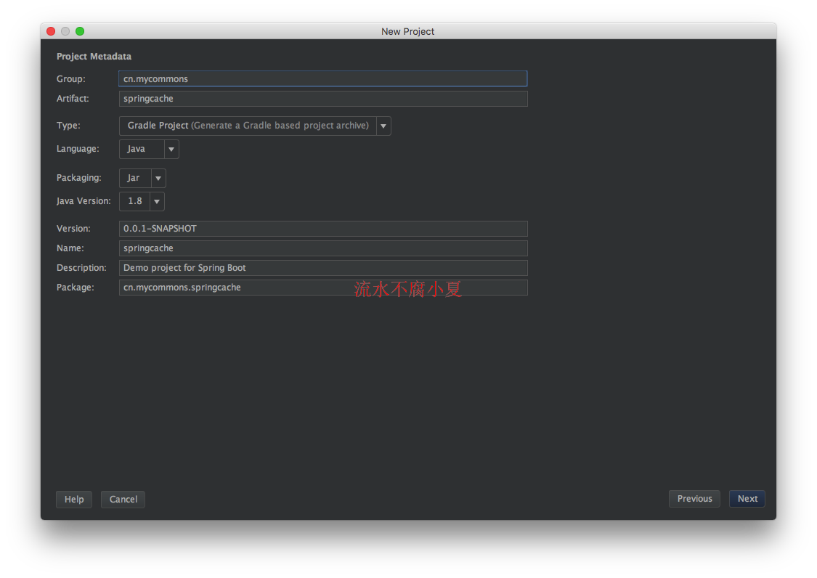Screen dimensions: 817x578
Task: Open Help for the New Project dialog
Action: pyautogui.click(x=74, y=500)
